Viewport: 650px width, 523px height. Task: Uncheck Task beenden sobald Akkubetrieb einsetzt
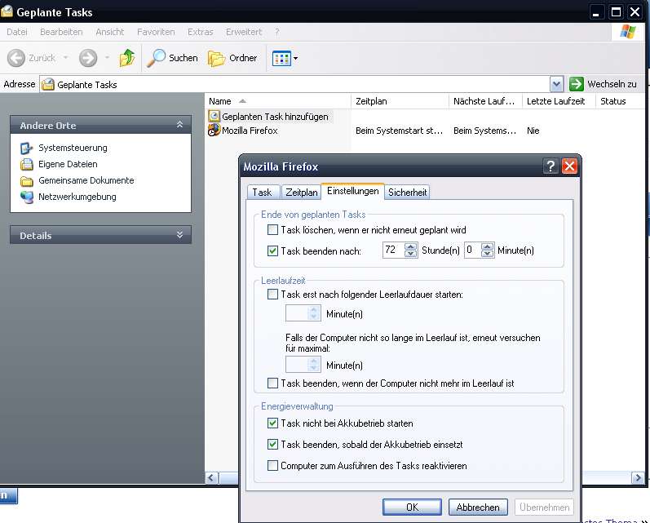click(272, 444)
